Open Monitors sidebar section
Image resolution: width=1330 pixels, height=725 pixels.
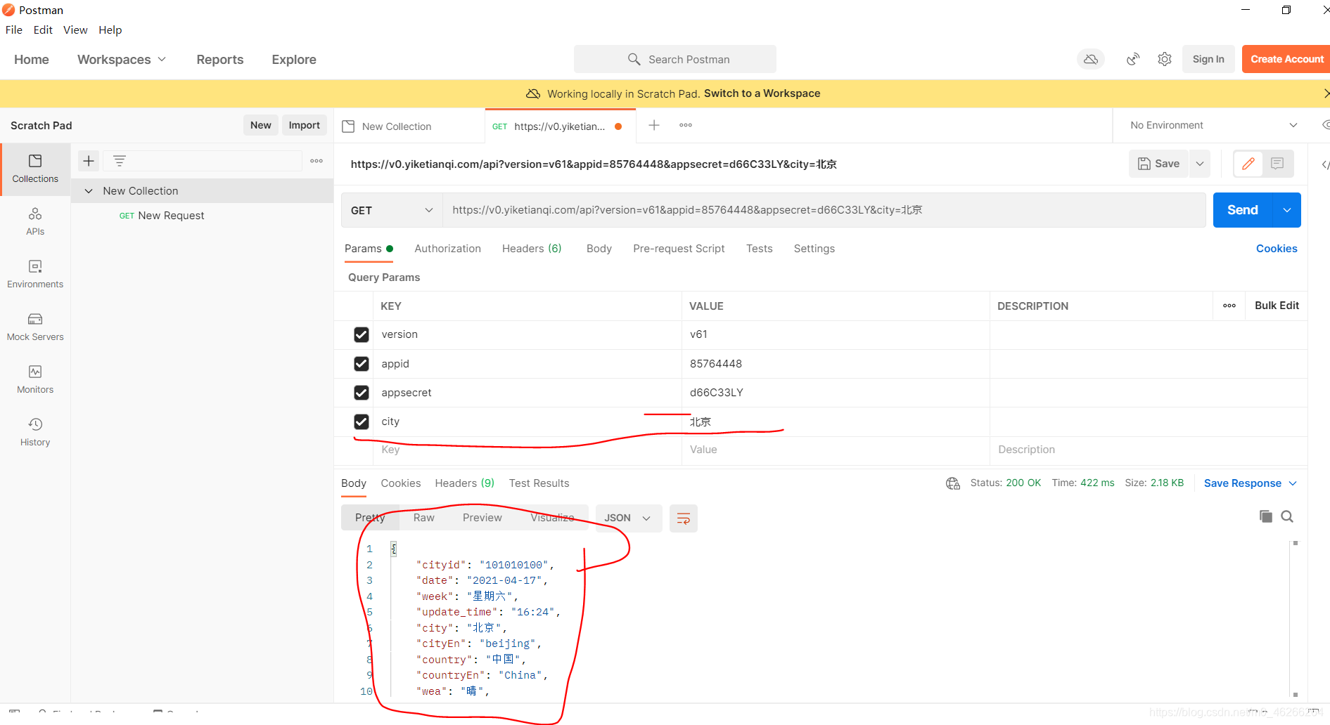[35, 379]
